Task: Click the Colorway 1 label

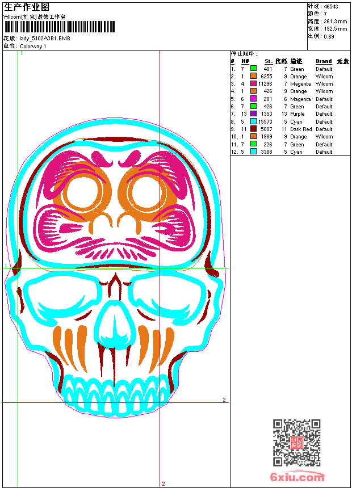Action: point(33,46)
